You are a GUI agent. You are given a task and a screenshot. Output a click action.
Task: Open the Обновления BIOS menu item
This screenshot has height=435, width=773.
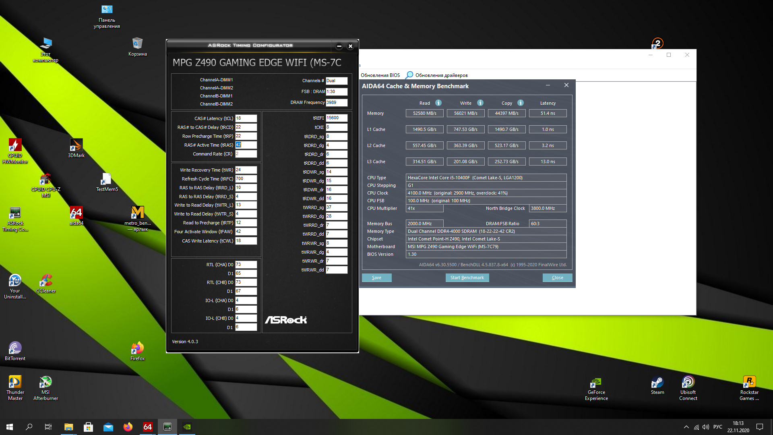(380, 75)
